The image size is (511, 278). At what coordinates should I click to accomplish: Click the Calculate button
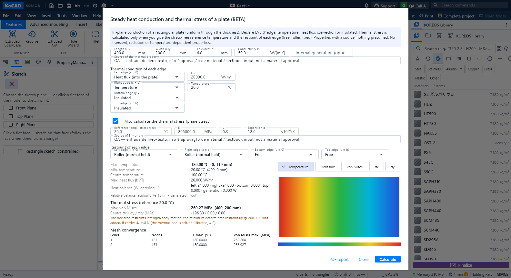(388, 259)
